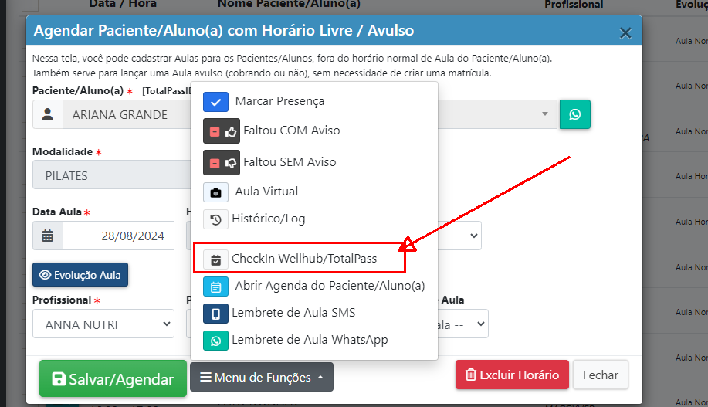Click the blue checkmark Marcar Presença icon
Viewport: 708px width, 407px height.
tap(215, 102)
